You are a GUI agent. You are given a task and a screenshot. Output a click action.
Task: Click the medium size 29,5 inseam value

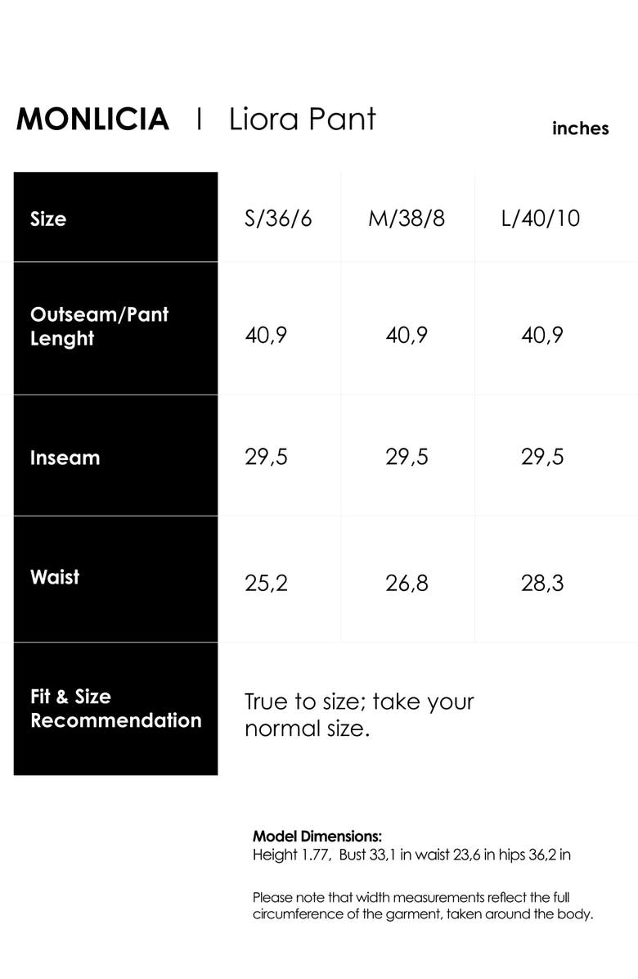tap(407, 457)
